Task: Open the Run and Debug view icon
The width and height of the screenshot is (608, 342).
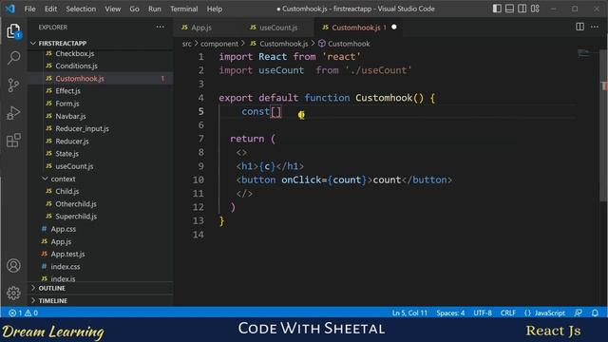Action: (x=13, y=113)
